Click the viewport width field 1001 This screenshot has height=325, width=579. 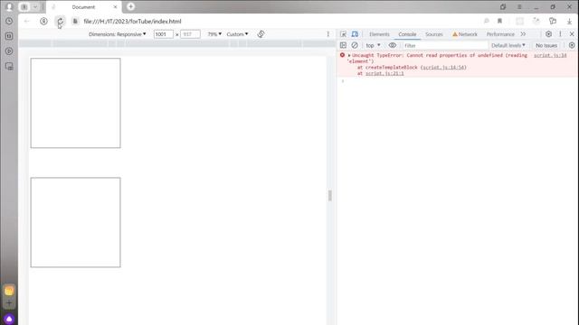163,34
